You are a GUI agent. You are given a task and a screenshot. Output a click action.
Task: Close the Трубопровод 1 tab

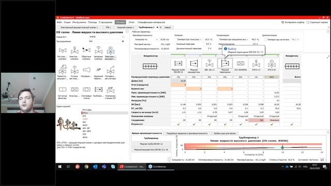coord(157,27)
